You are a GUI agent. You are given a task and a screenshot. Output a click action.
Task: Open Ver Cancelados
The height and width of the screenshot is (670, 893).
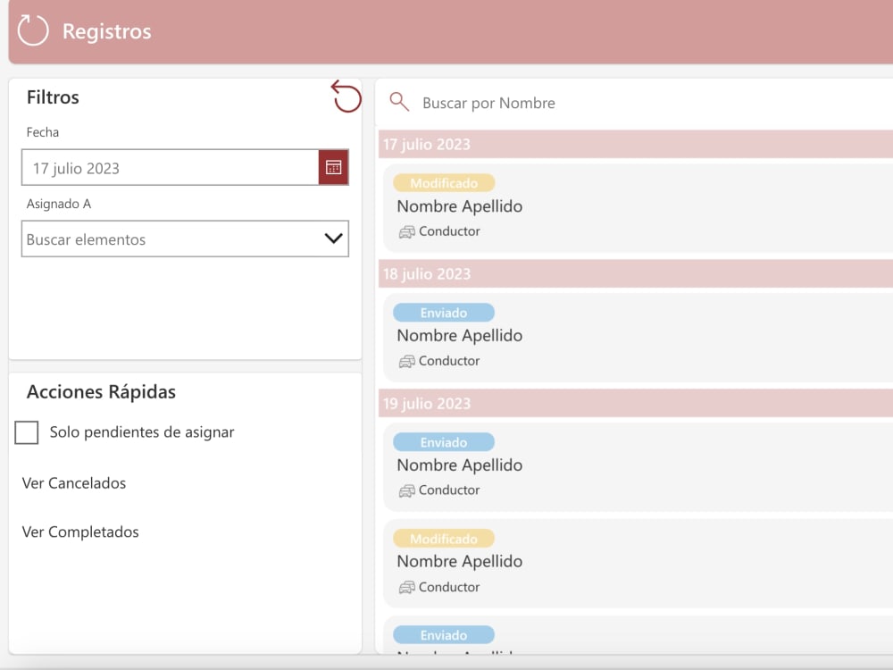click(74, 483)
